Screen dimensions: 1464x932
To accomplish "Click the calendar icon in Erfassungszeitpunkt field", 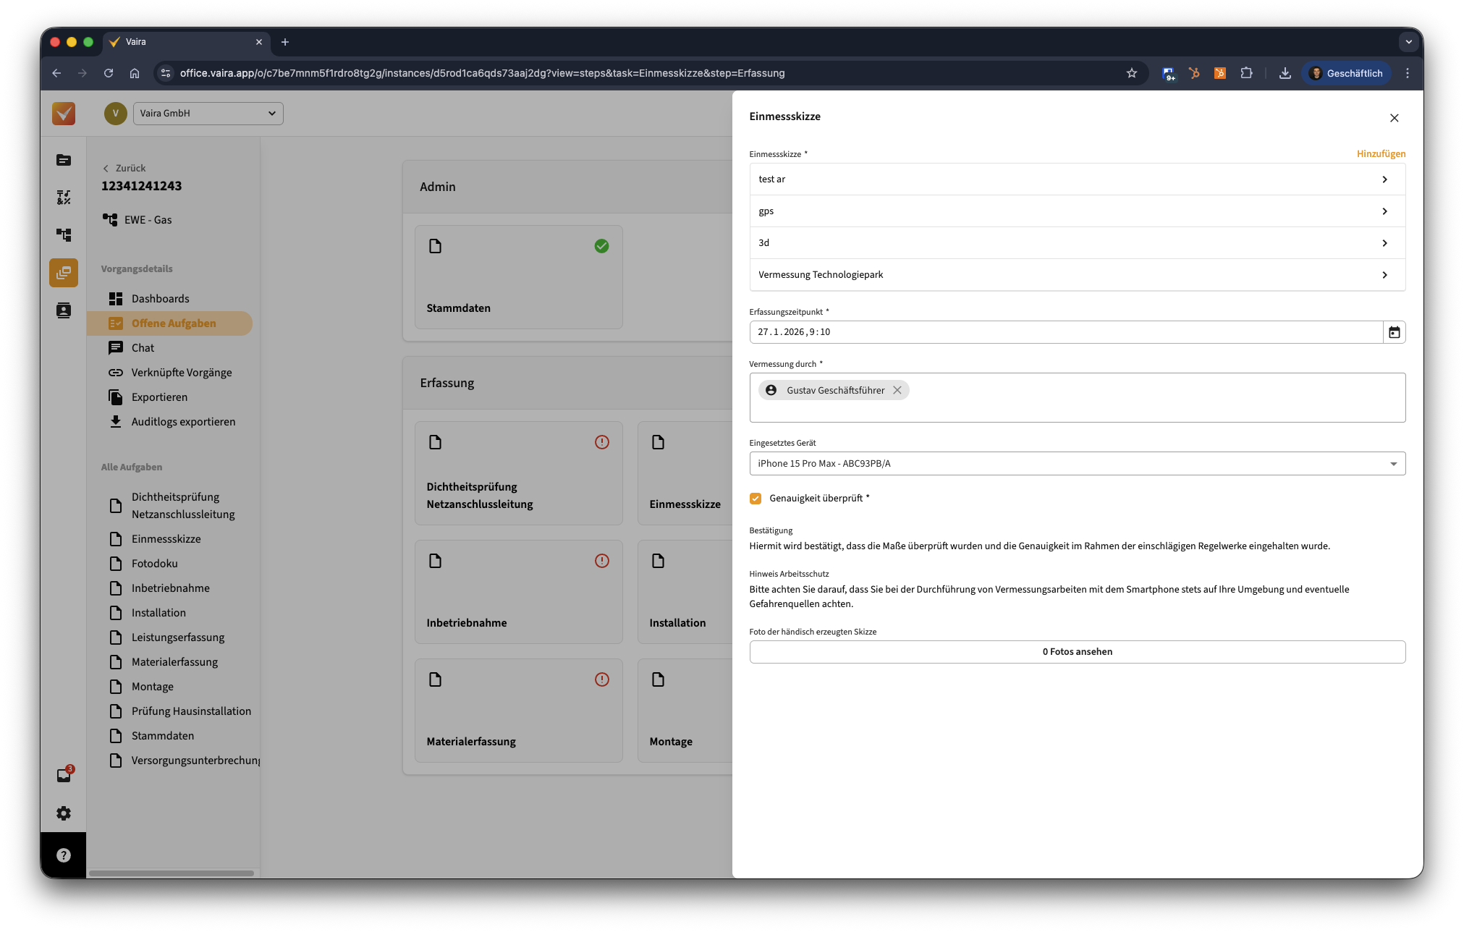I will pos(1394,332).
